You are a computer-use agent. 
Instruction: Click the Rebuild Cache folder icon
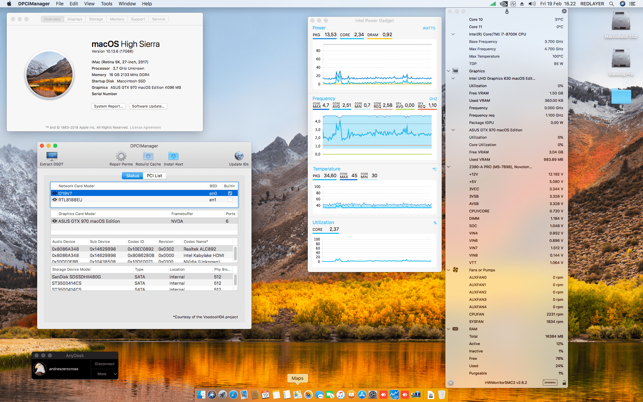point(148,156)
